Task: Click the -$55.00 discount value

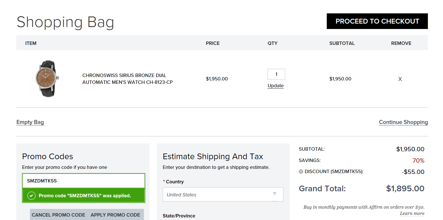Action: pos(413,172)
